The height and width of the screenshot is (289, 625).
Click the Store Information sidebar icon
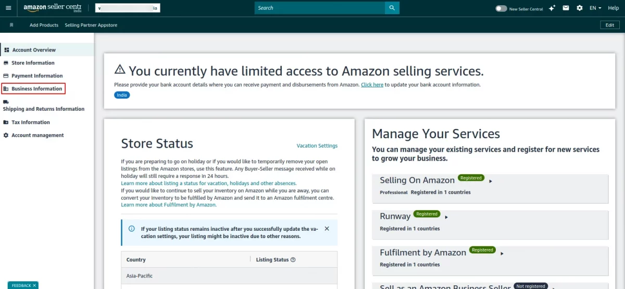(6, 63)
